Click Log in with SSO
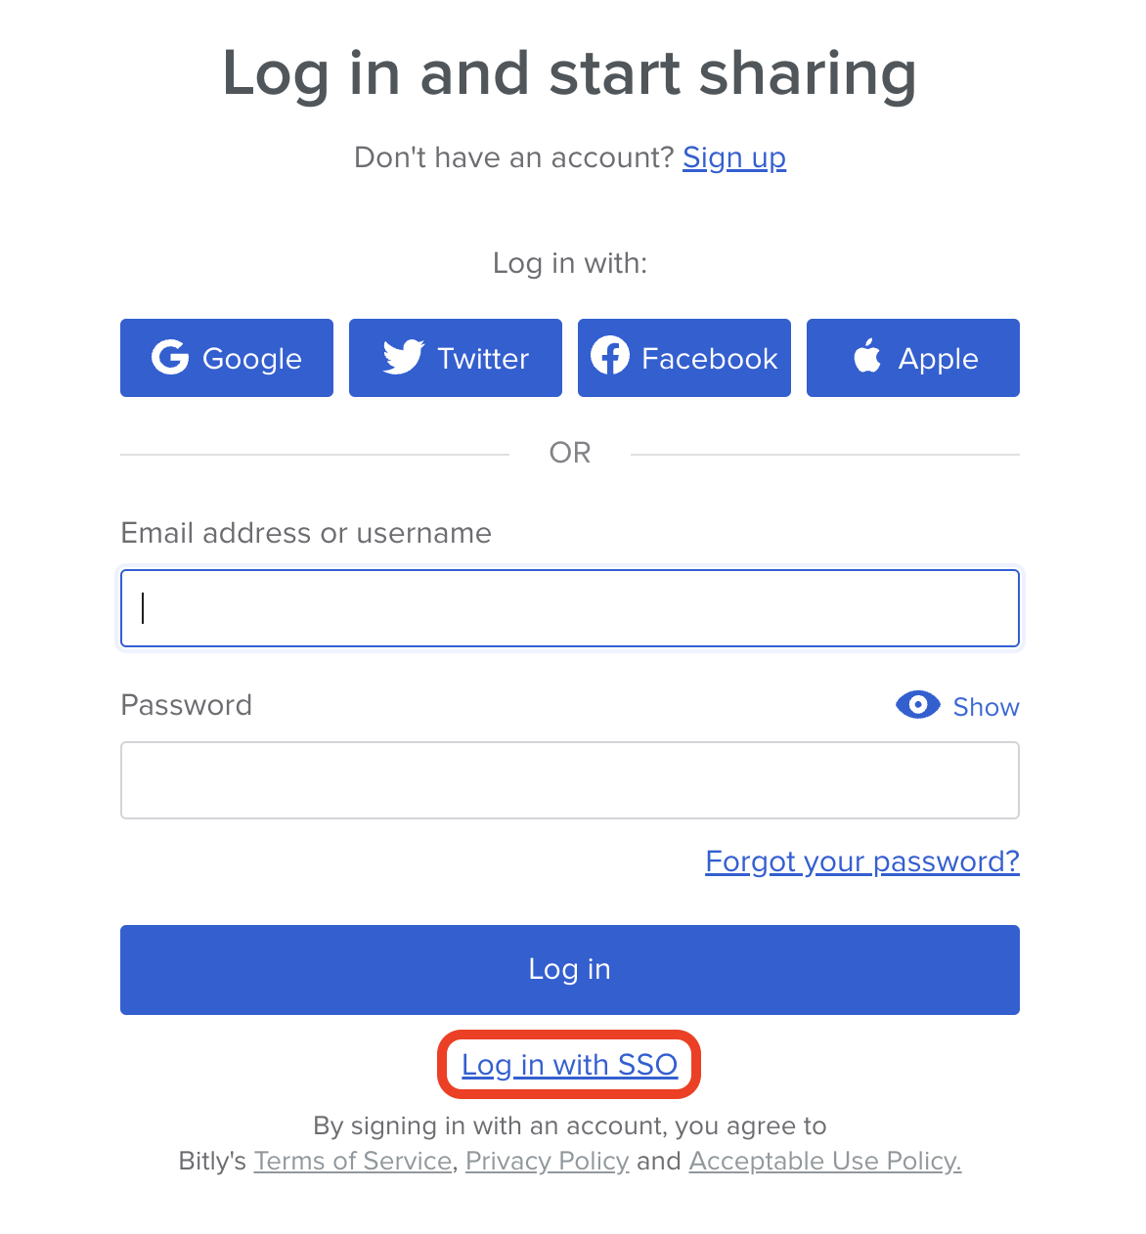This screenshot has width=1146, height=1234. pos(569,1065)
